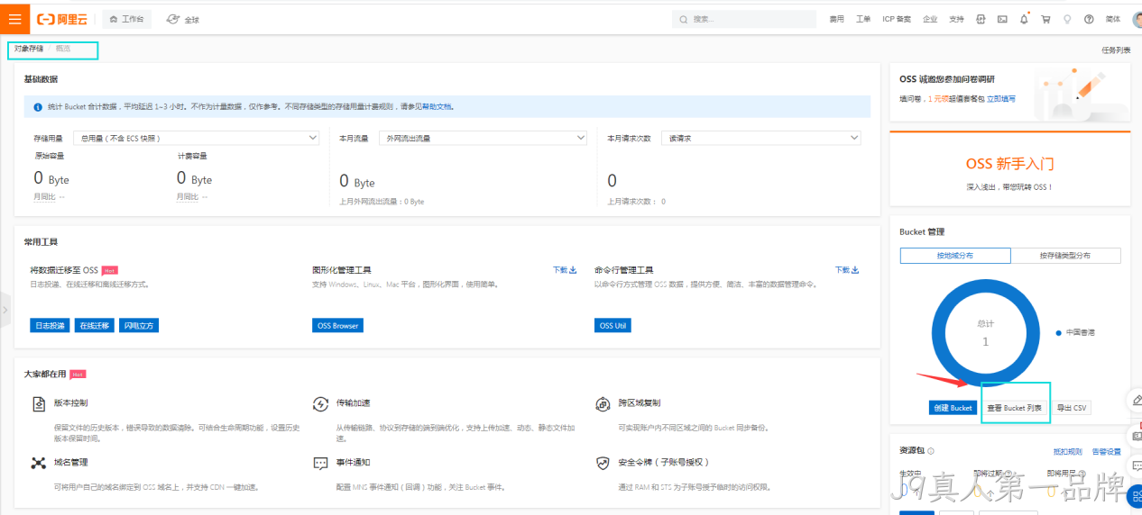Open the API explorer icon in header
The height and width of the screenshot is (515, 1142).
click(x=981, y=19)
